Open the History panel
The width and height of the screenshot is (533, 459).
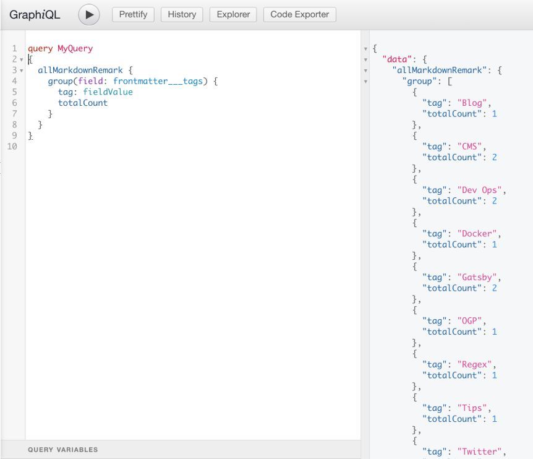tap(182, 15)
